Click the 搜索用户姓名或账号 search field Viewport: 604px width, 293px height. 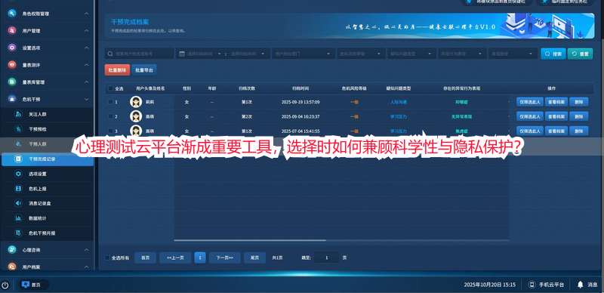(140, 54)
